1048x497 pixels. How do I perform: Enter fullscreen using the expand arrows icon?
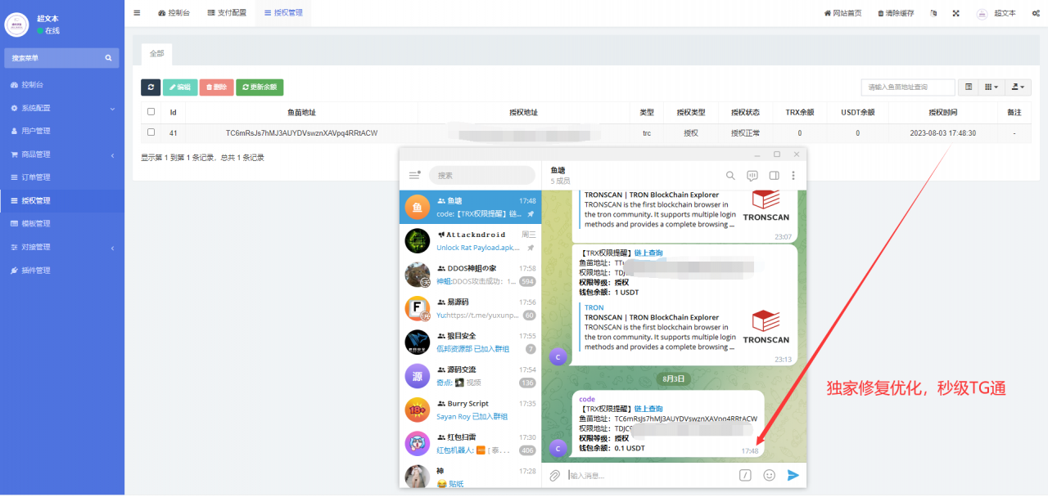point(955,13)
